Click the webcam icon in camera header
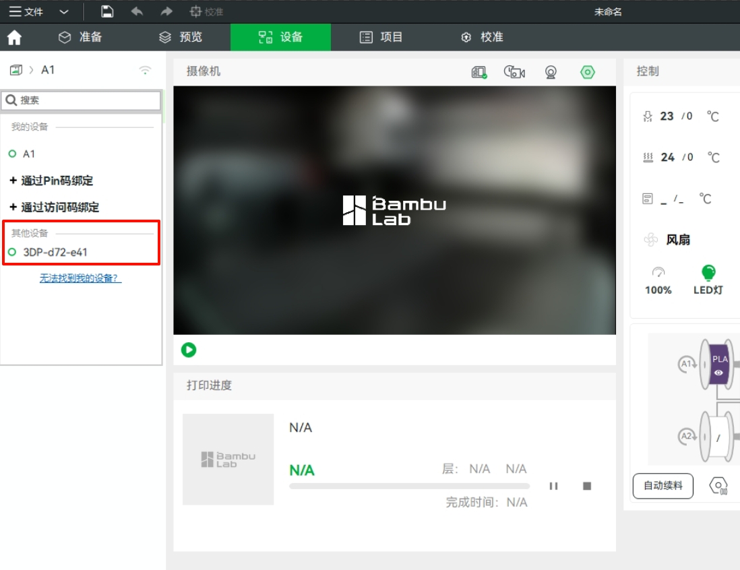Screen dimensions: 740x570 (x=551, y=72)
